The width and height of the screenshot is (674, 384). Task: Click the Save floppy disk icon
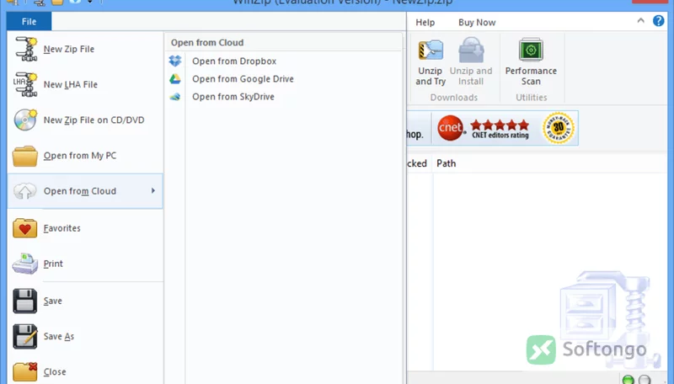click(x=25, y=301)
